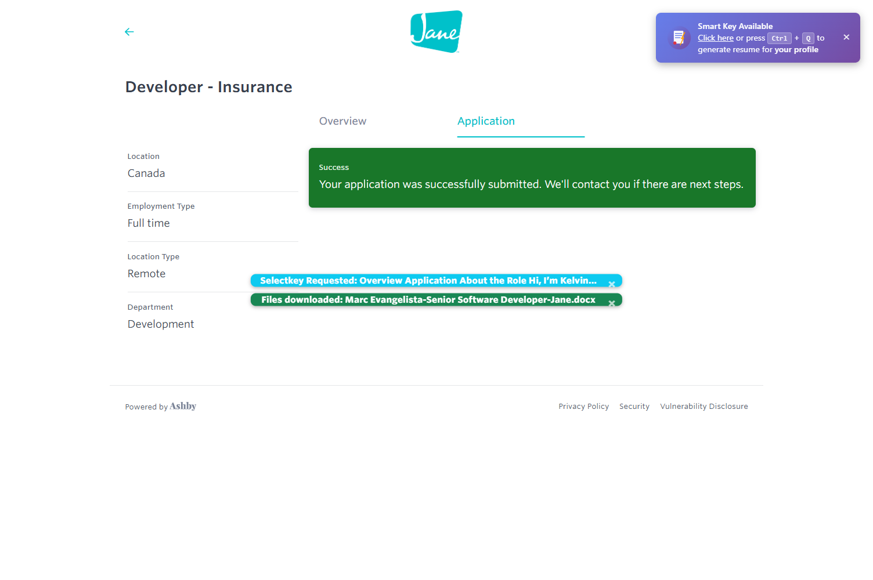Screen dimensions: 873x580
Task: Click the Ashby logo in the footer
Action: [183, 406]
